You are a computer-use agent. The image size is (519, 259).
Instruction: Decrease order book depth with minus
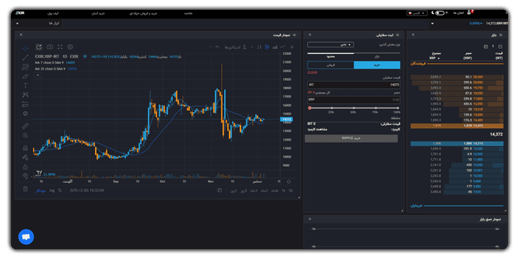(x=500, y=47)
